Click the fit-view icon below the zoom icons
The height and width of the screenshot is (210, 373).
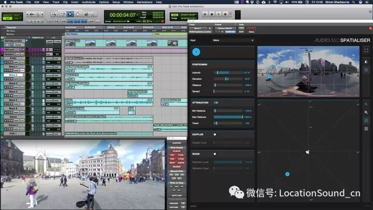point(366,129)
